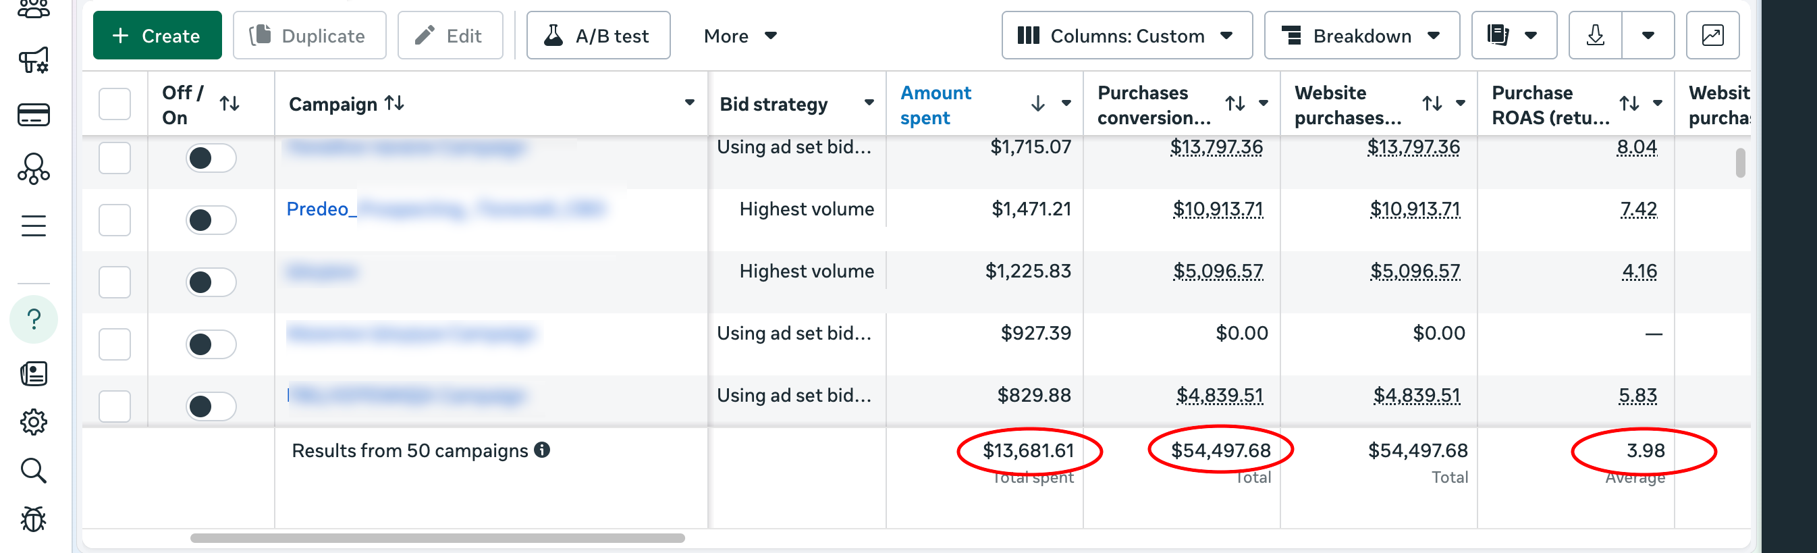Expand the Columns: Custom dropdown
This screenshot has width=1817, height=553.
(1127, 35)
